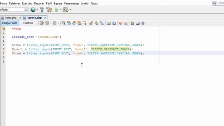Click the Previous Bookmark icon
Screen dimensions: 224x126
[91, 23]
